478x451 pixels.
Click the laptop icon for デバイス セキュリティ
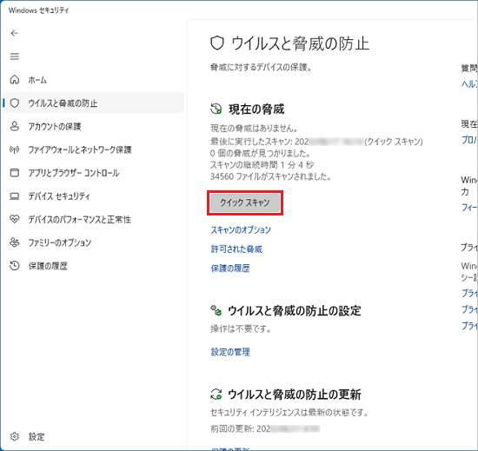point(14,196)
